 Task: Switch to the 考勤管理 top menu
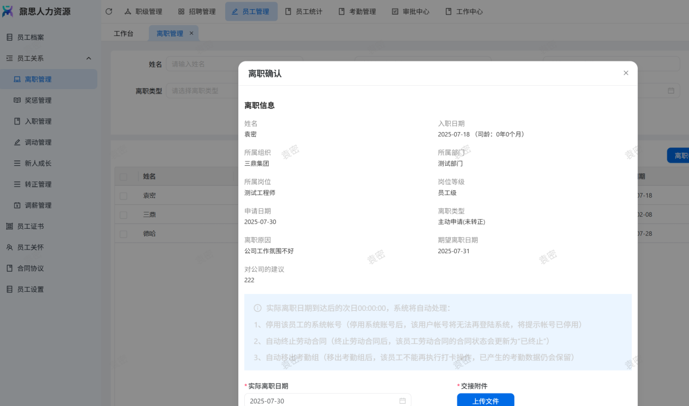[357, 11]
